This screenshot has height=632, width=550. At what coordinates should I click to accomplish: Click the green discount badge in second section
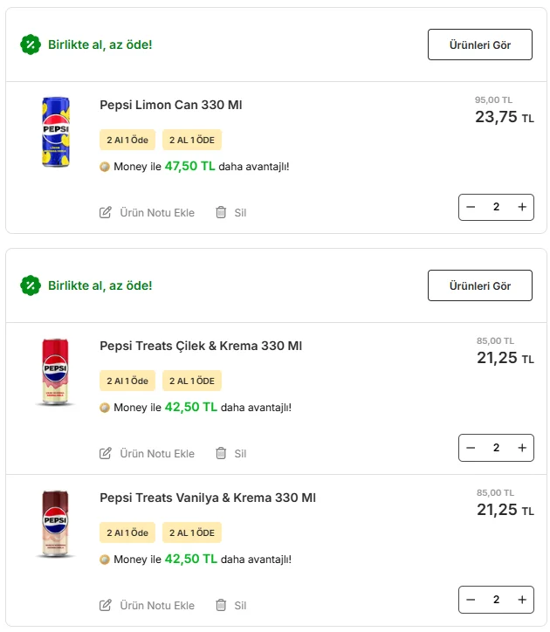pos(31,285)
